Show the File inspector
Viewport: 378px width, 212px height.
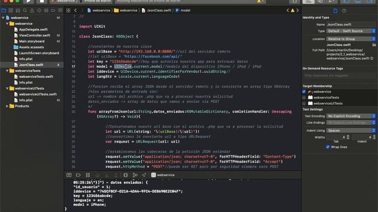(335, 11)
